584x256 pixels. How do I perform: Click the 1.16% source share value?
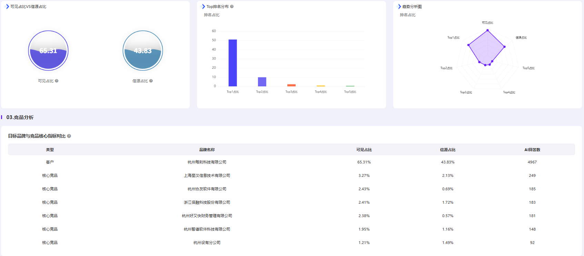448,229
